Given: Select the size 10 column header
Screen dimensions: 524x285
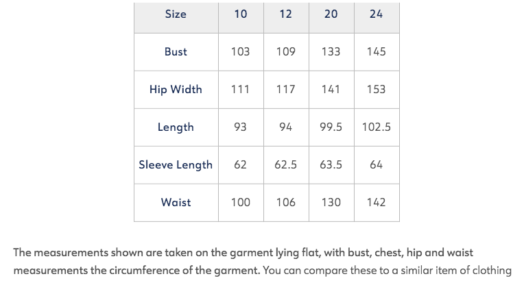Looking at the screenshot, I should (241, 18).
